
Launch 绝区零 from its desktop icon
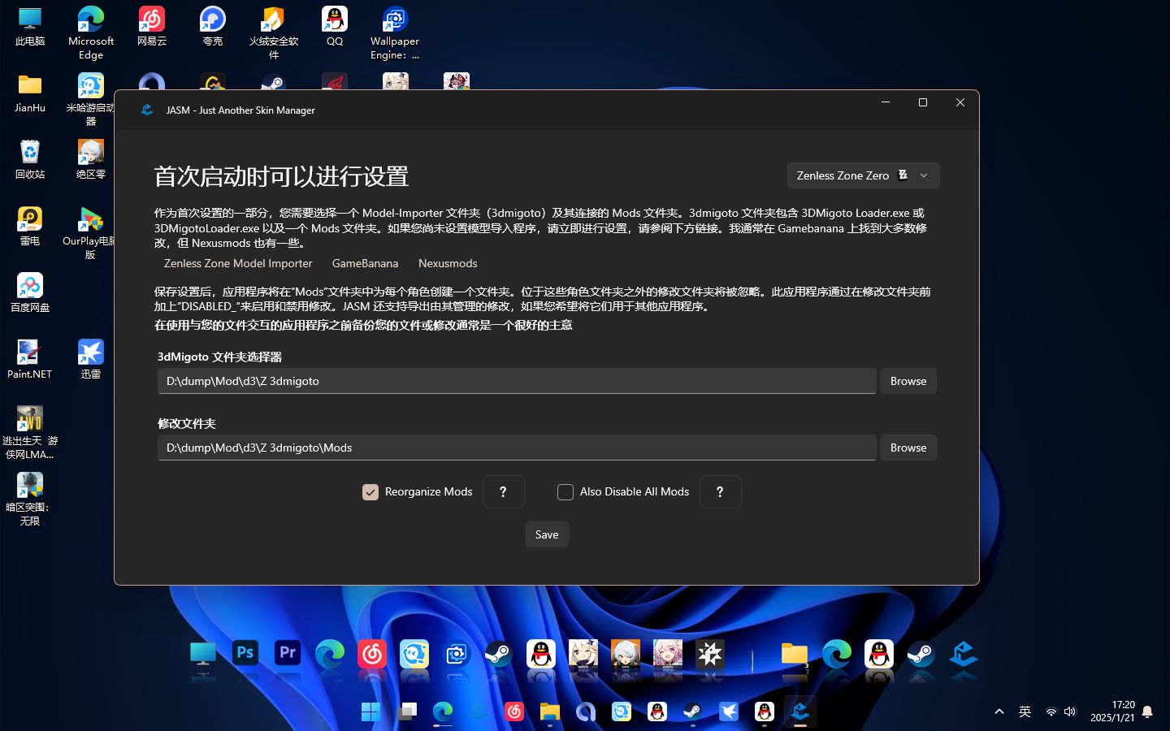click(90, 153)
